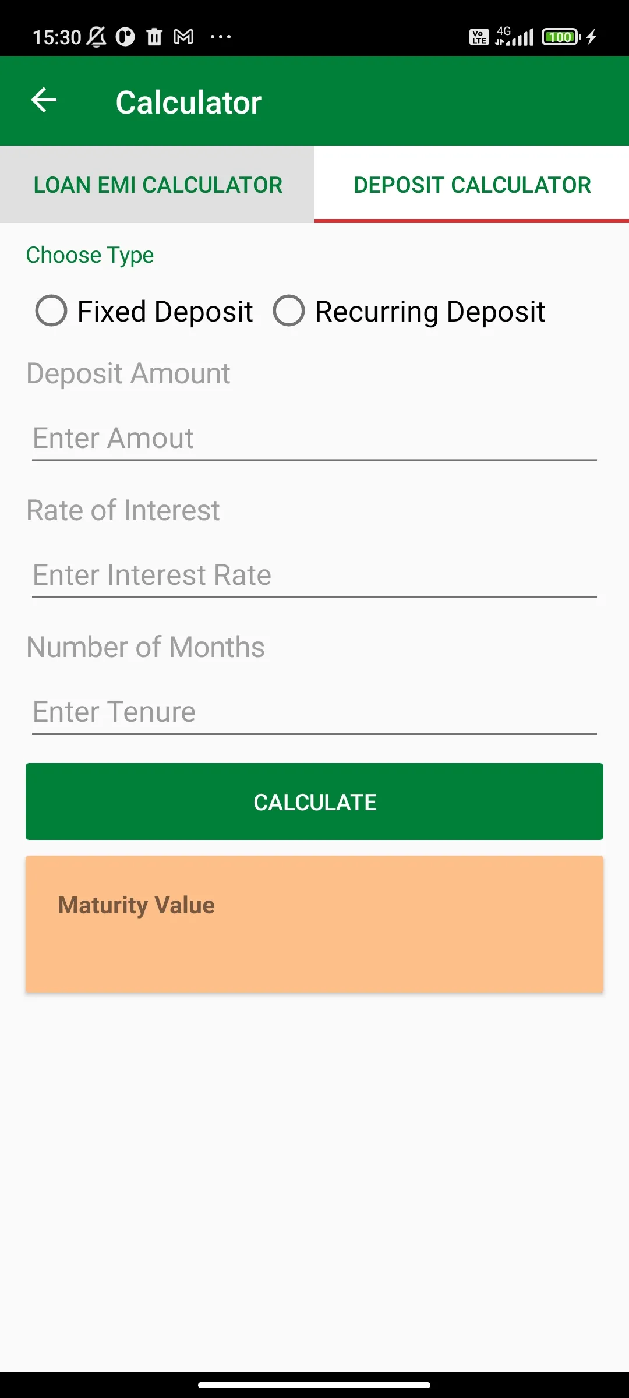The image size is (629, 1398).
Task: Select the Fixed Deposit radio button
Action: click(51, 311)
